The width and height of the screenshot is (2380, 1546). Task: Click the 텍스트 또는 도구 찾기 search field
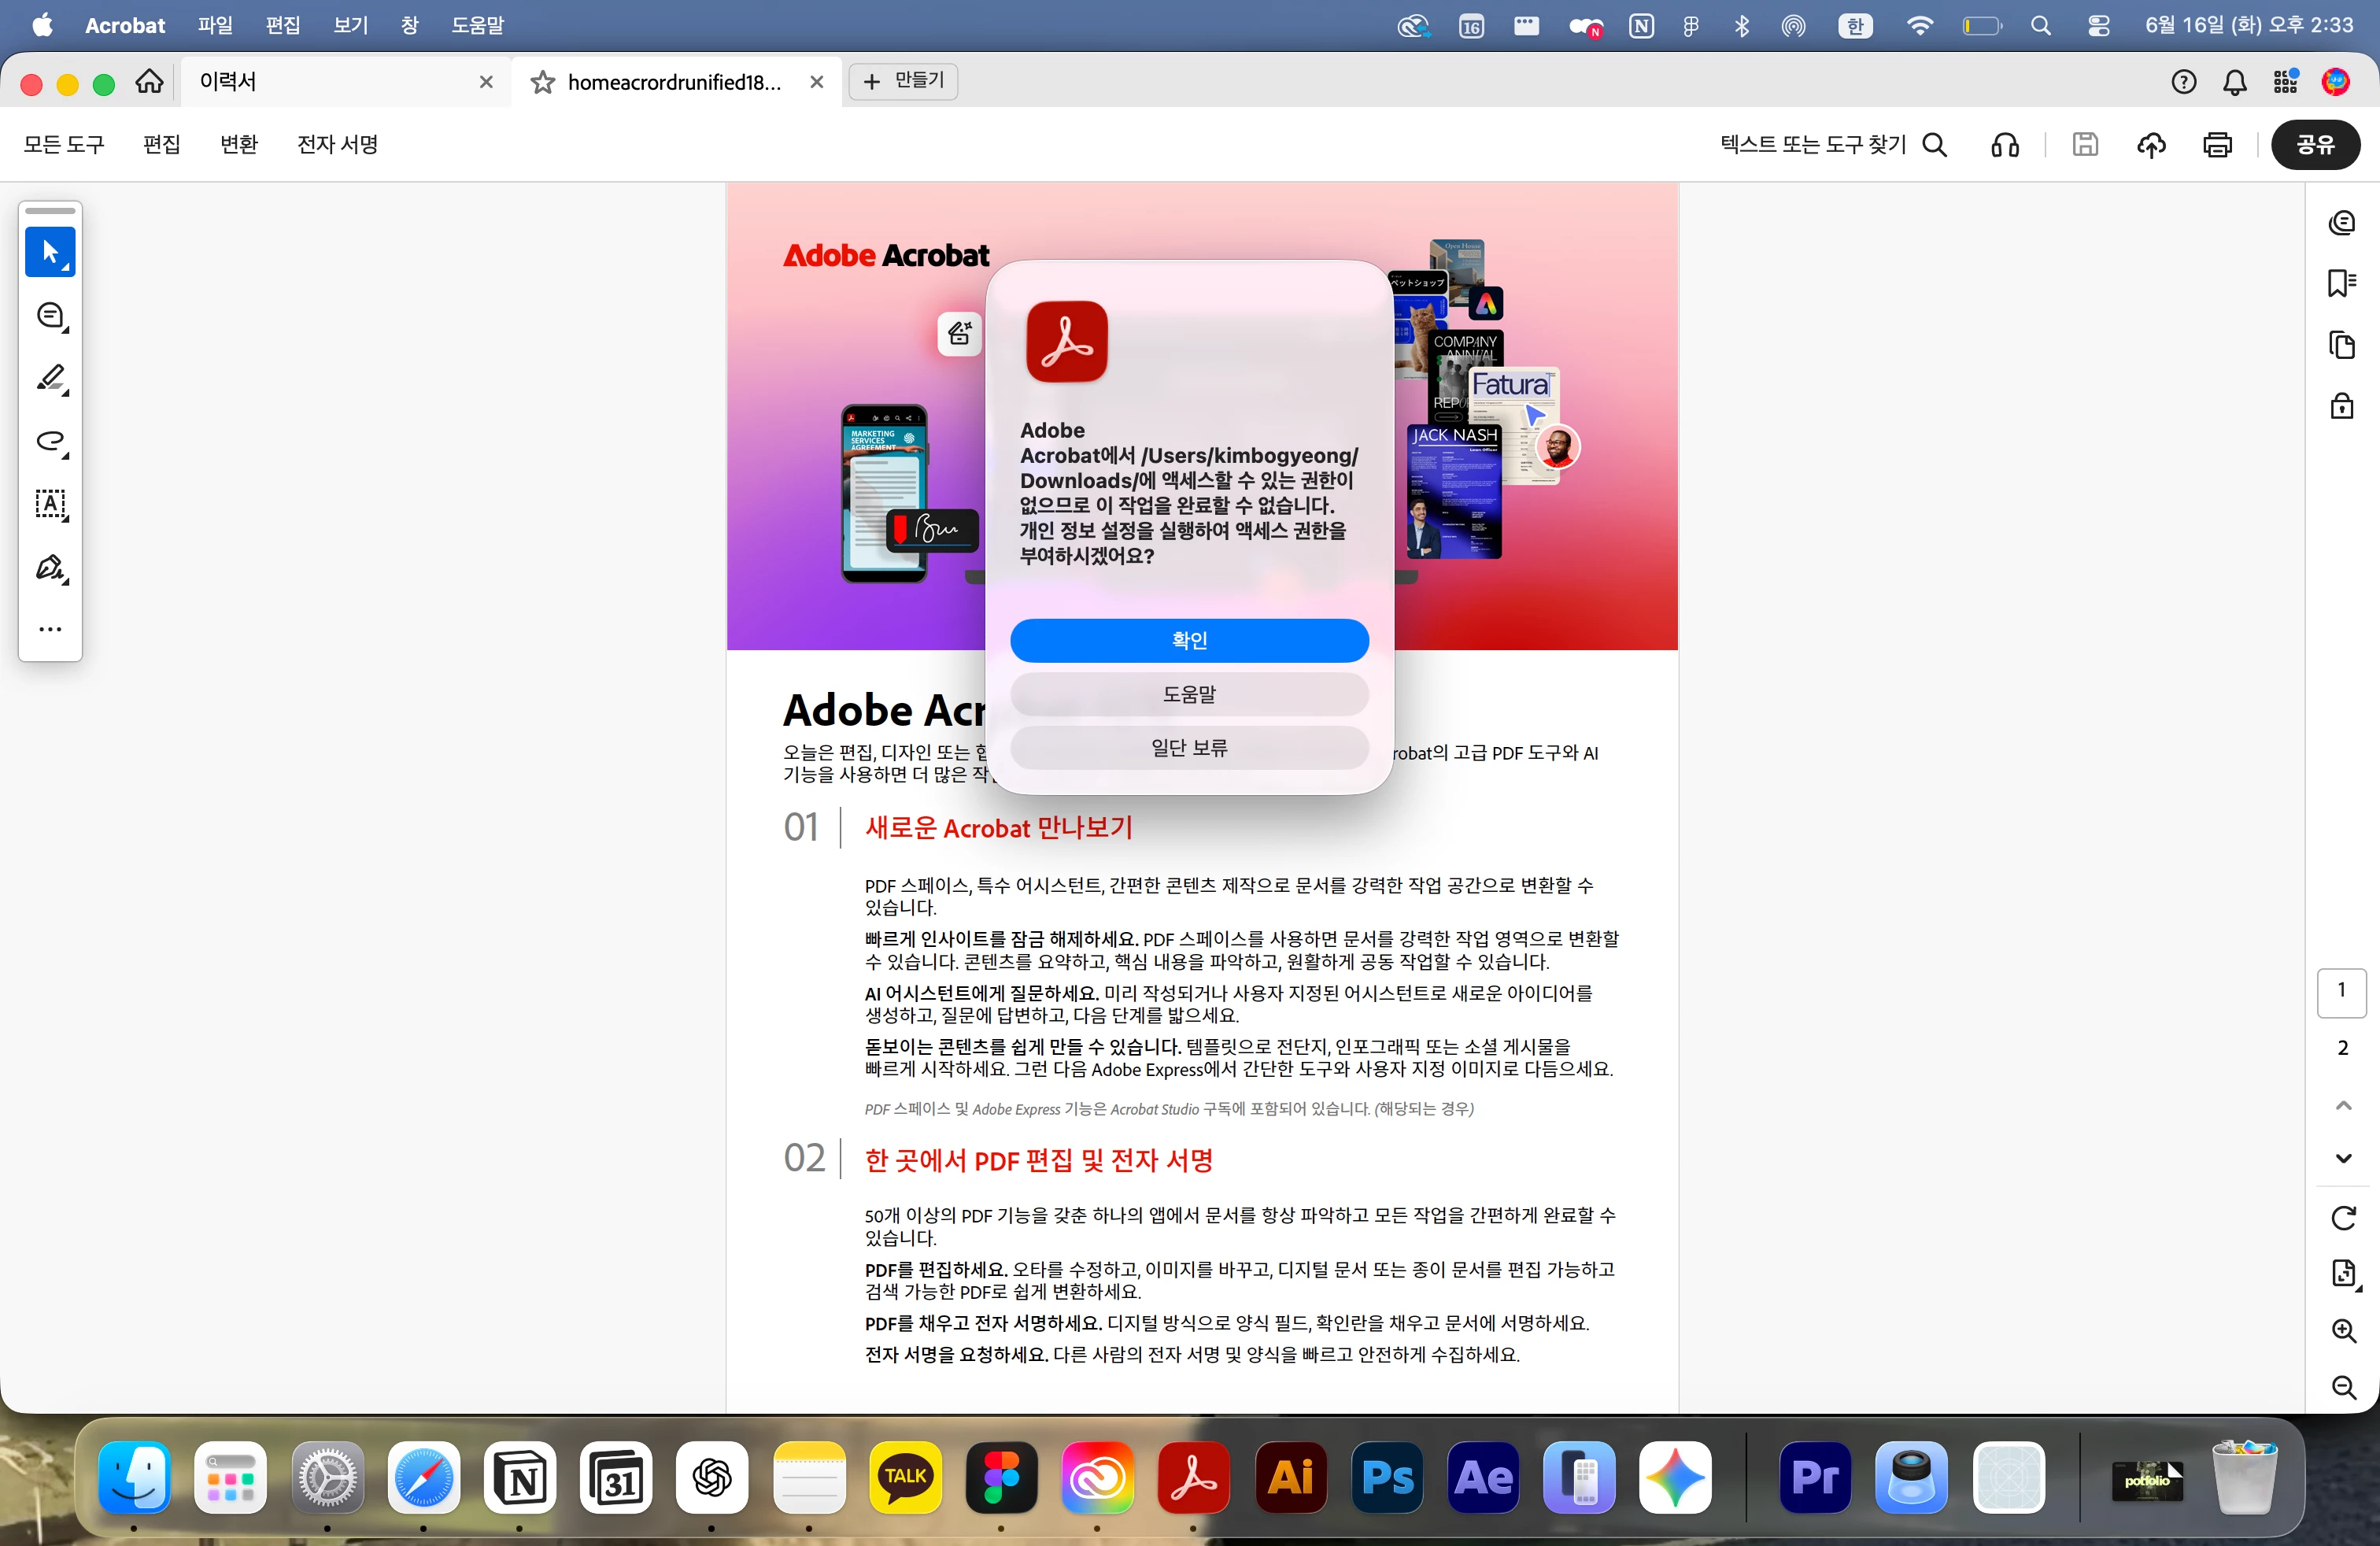tap(1832, 145)
